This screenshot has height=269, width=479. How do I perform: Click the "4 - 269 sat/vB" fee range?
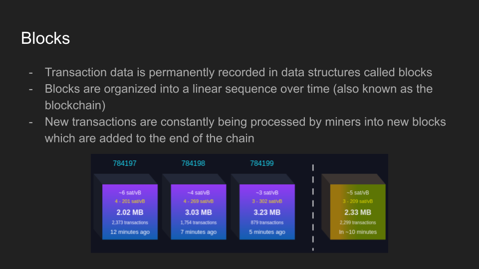pos(198,201)
